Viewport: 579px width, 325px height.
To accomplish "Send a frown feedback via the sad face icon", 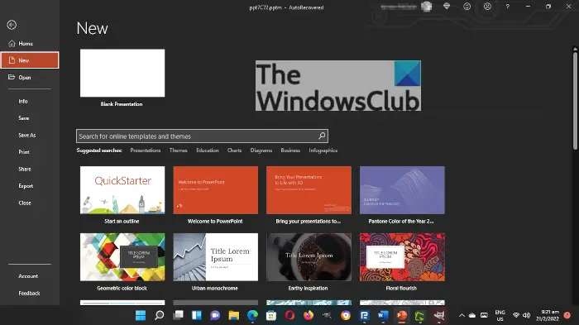I will (487, 7).
